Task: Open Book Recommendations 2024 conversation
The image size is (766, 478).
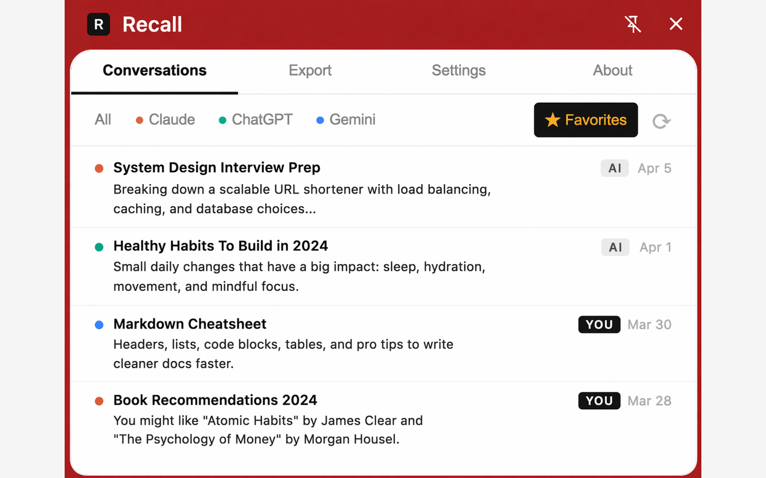Action: click(x=384, y=419)
